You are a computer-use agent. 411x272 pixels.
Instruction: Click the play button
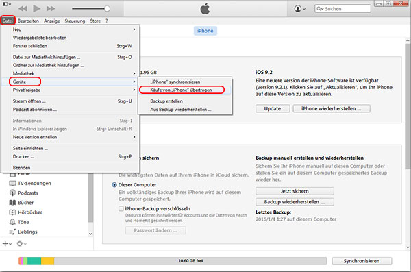36,9
